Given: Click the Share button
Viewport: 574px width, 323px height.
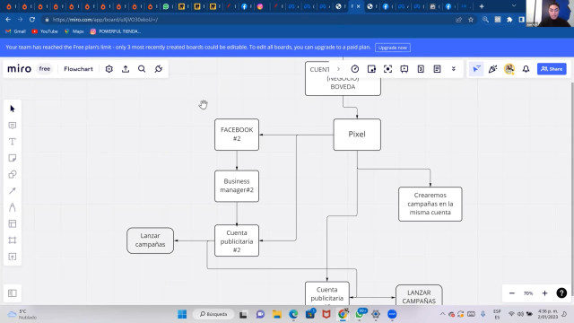Looking at the screenshot, I should click(552, 69).
